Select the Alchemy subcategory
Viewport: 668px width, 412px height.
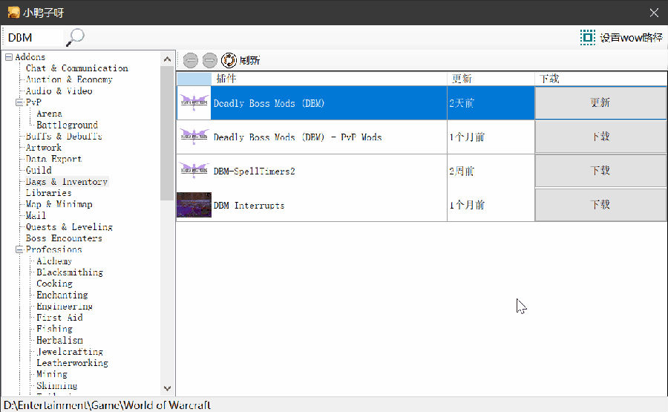54,261
